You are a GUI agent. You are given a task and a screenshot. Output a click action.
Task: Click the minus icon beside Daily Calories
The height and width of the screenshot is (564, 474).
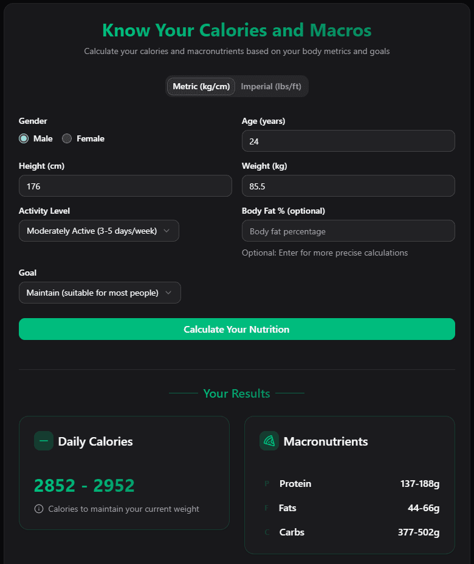44,441
